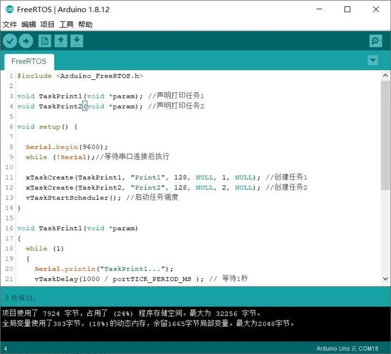Click the vTaskStartScheduler() line
Viewport: 391px width, 354px height.
click(102, 198)
